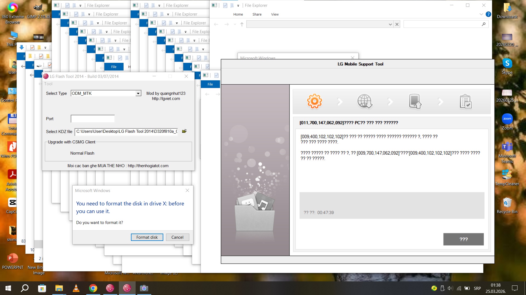Click into the Port input field

(x=93, y=119)
